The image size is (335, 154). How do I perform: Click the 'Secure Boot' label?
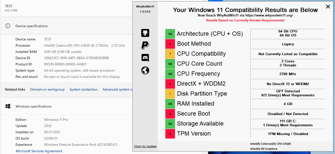coord(194,114)
